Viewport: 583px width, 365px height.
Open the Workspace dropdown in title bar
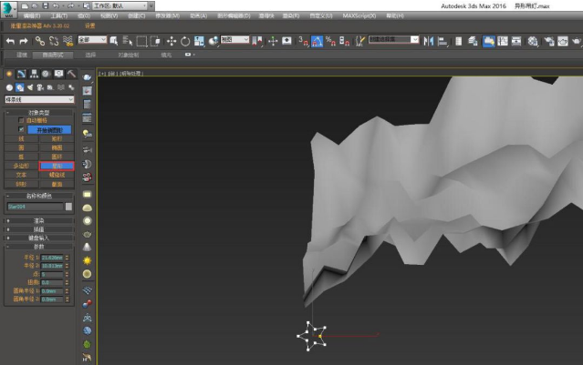(121, 5)
